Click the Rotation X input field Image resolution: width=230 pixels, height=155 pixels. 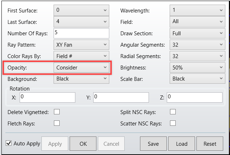pos(47,97)
